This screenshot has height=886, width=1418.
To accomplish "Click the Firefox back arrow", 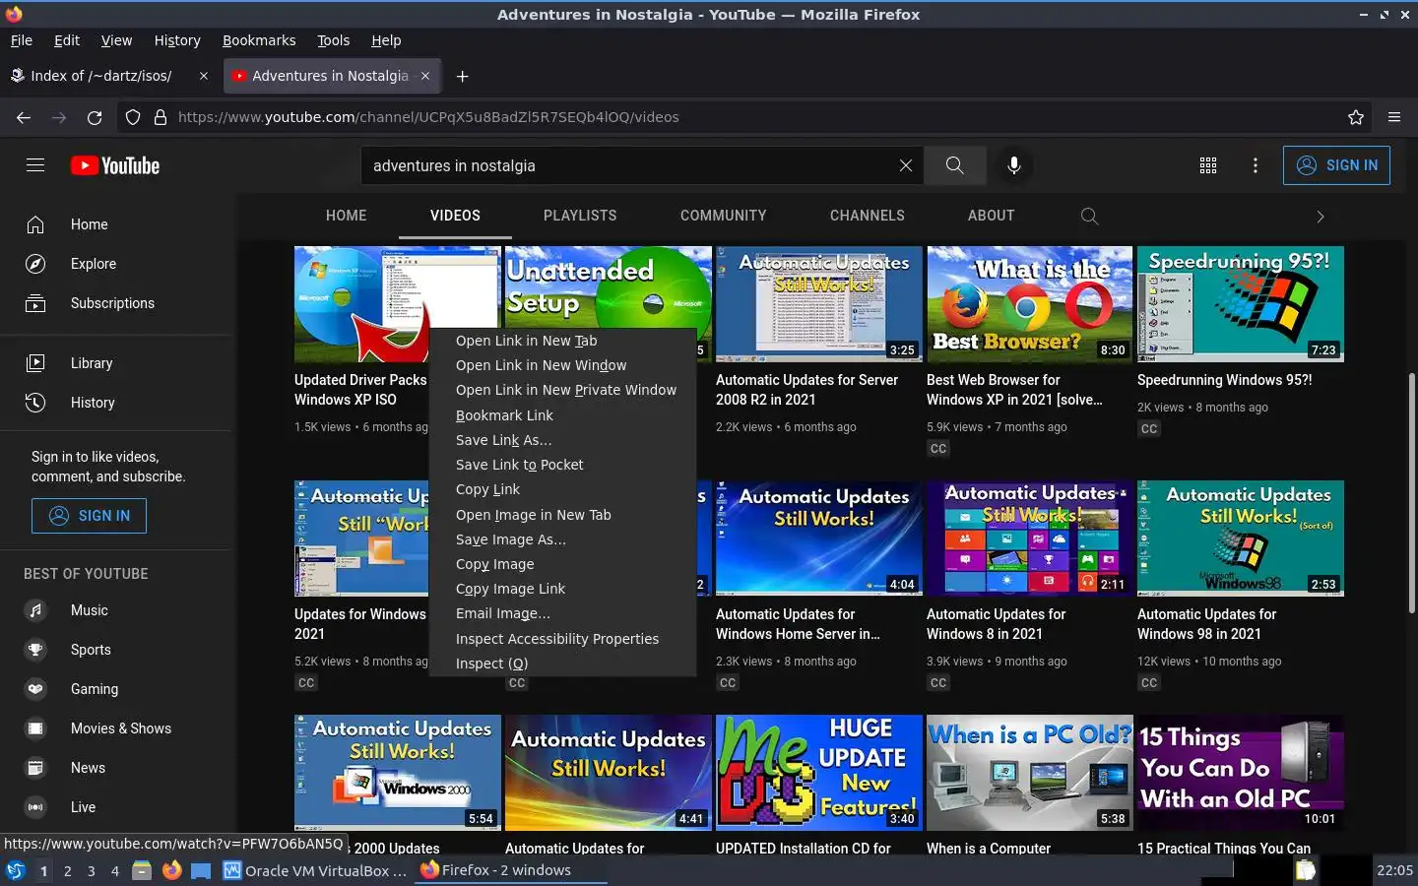I will pyautogui.click(x=24, y=117).
